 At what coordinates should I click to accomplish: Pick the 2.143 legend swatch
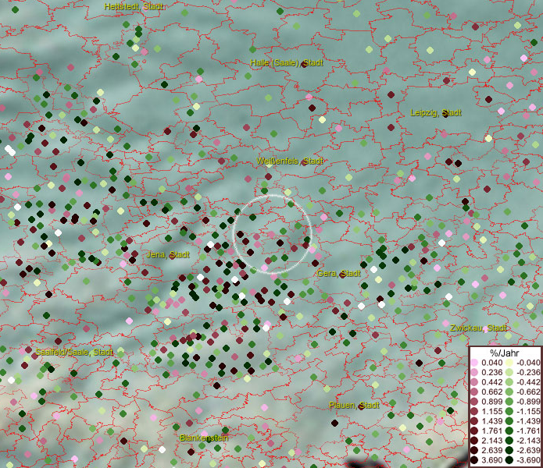(474, 441)
